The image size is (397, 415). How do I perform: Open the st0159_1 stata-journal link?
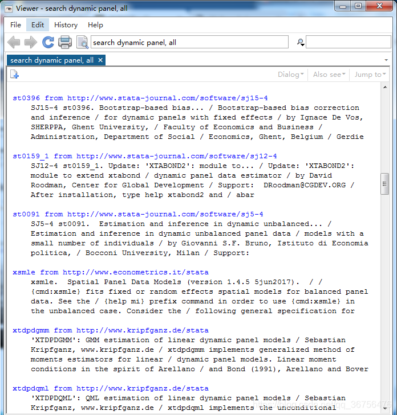pyautogui.click(x=145, y=156)
